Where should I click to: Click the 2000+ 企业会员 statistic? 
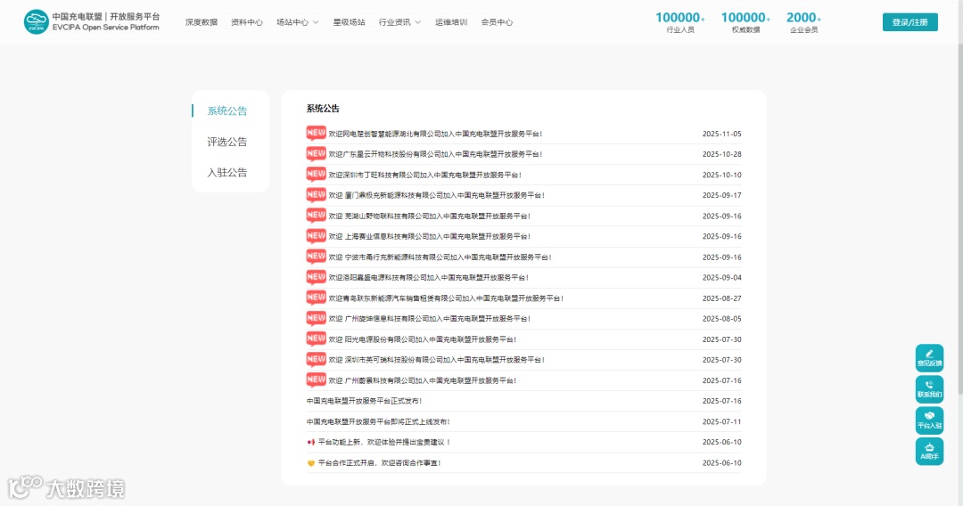click(x=803, y=22)
